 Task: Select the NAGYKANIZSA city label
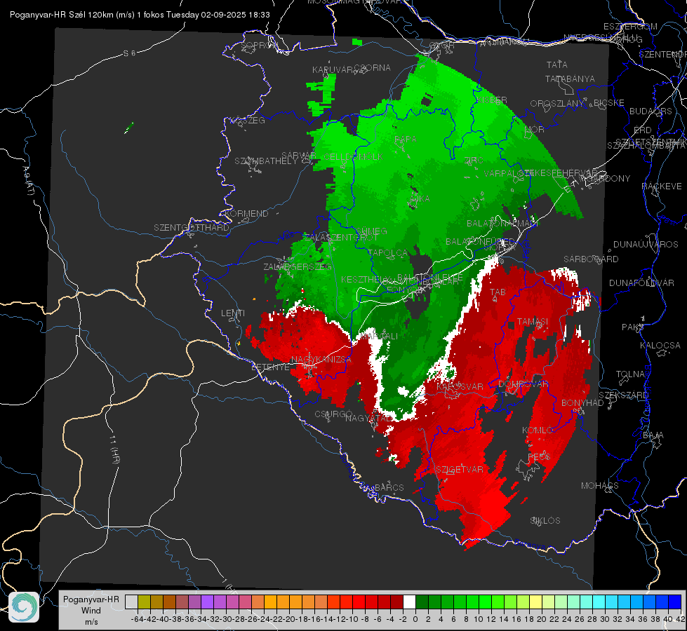pos(321,360)
